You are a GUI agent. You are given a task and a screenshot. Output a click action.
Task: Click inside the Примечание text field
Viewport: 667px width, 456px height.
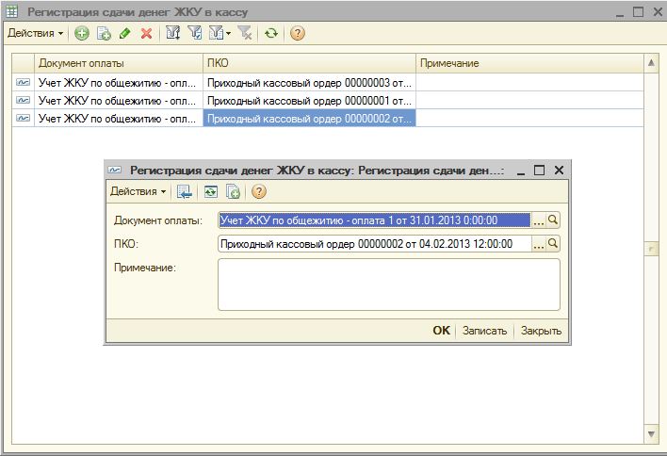388,284
